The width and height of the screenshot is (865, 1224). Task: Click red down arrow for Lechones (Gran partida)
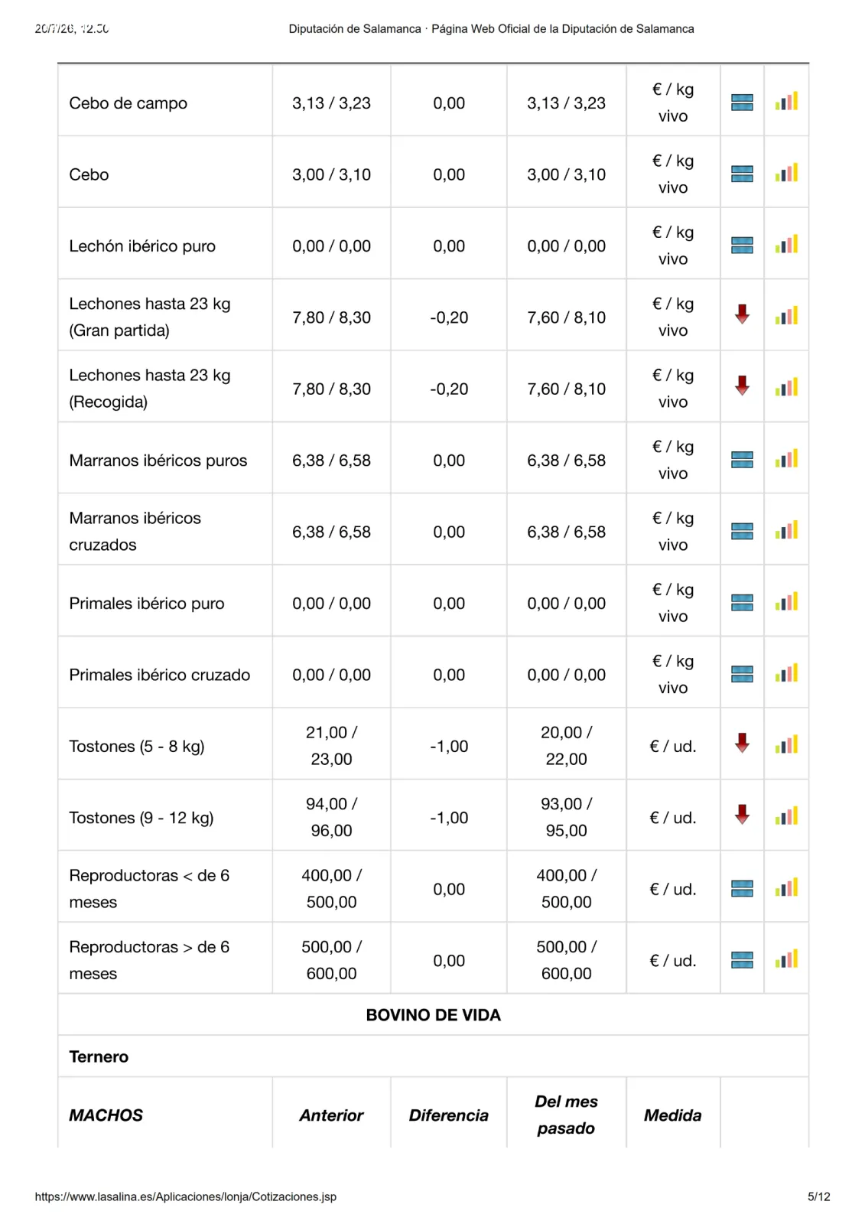(742, 314)
